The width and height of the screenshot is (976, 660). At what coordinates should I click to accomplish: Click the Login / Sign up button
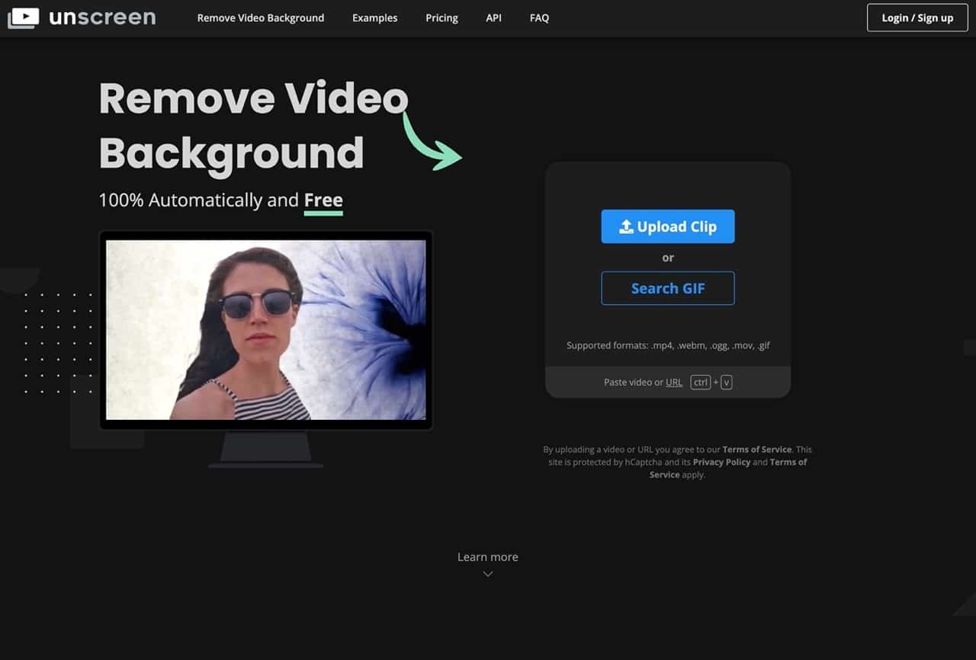point(917,18)
